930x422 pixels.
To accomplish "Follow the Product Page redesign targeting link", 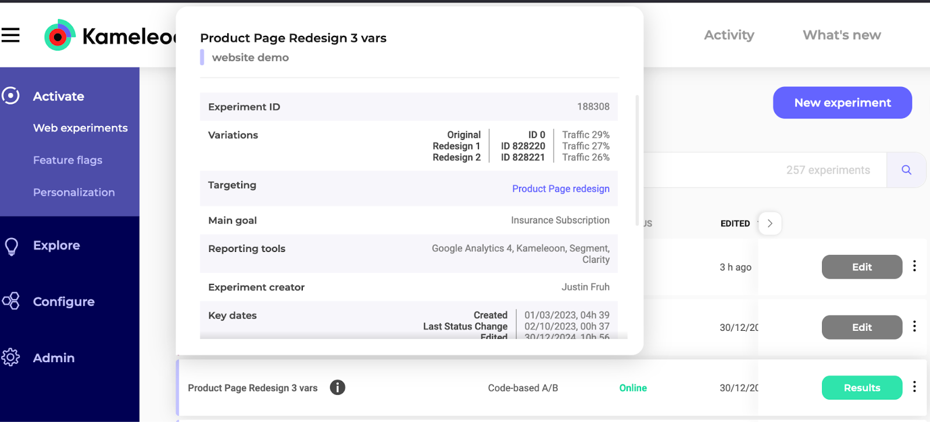I will pyautogui.click(x=560, y=189).
